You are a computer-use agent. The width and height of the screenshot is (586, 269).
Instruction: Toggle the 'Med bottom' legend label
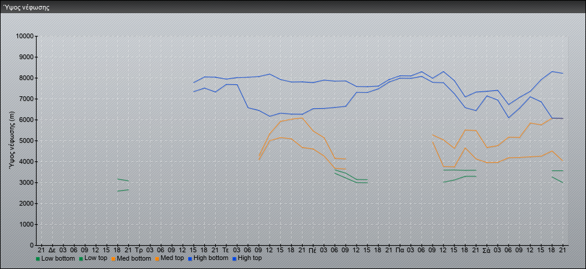[134, 258]
